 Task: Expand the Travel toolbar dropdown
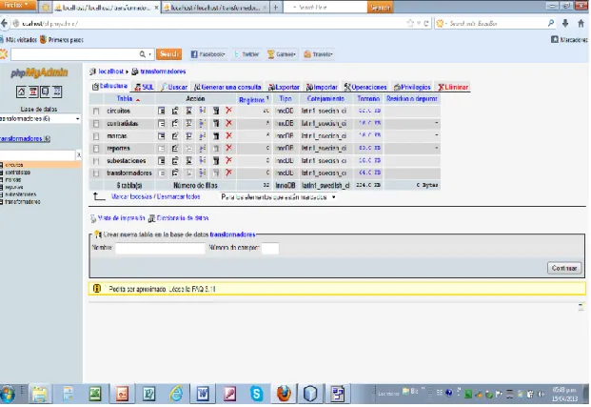coord(319,54)
